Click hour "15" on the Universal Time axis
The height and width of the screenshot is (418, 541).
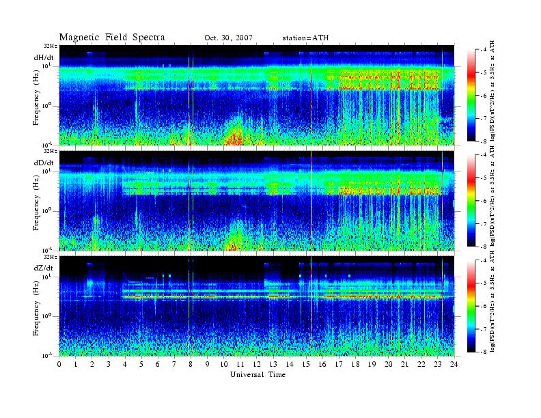(306, 365)
